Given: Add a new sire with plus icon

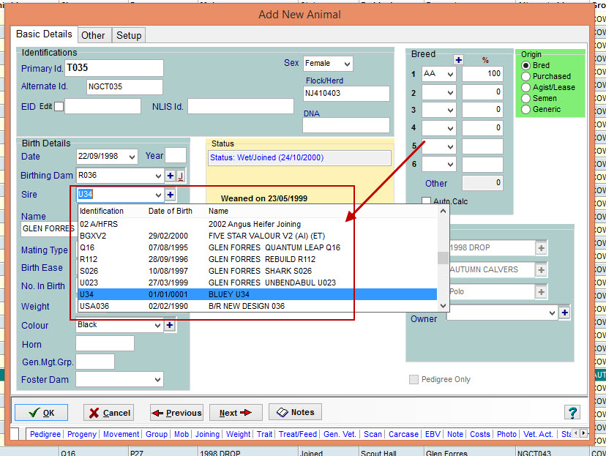Looking at the screenshot, I should [x=170, y=195].
